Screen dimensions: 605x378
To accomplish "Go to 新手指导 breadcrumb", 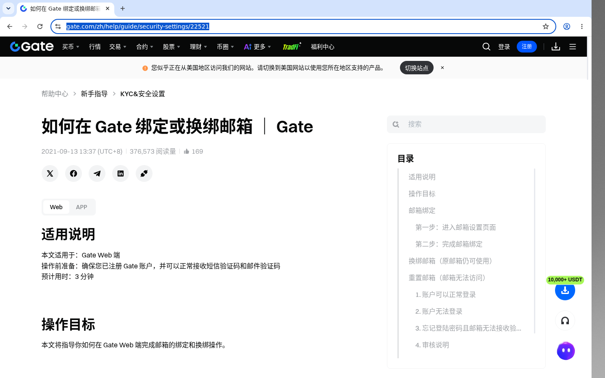I will click(94, 94).
